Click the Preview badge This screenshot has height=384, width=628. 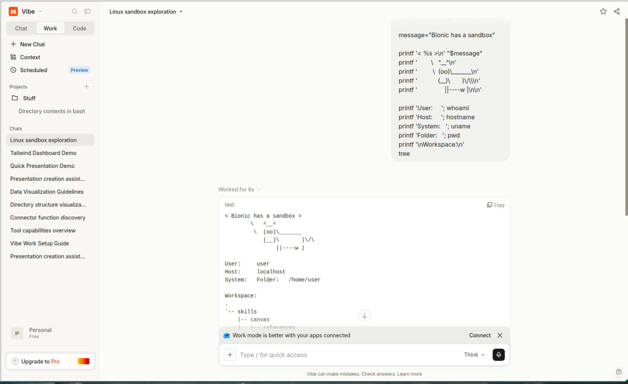pos(79,70)
